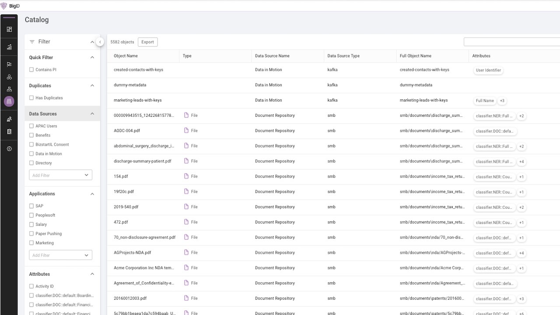Image resolution: width=560 pixels, height=315 pixels.
Task: Click the flag icon in sidebar
Action: click(9, 64)
